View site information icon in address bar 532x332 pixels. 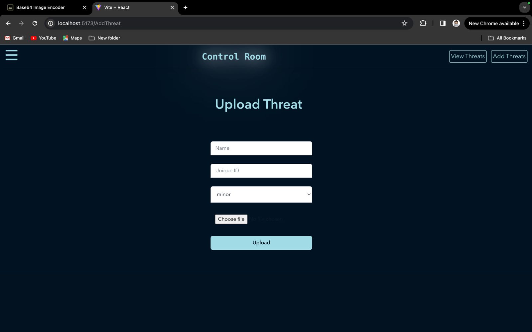click(x=51, y=23)
